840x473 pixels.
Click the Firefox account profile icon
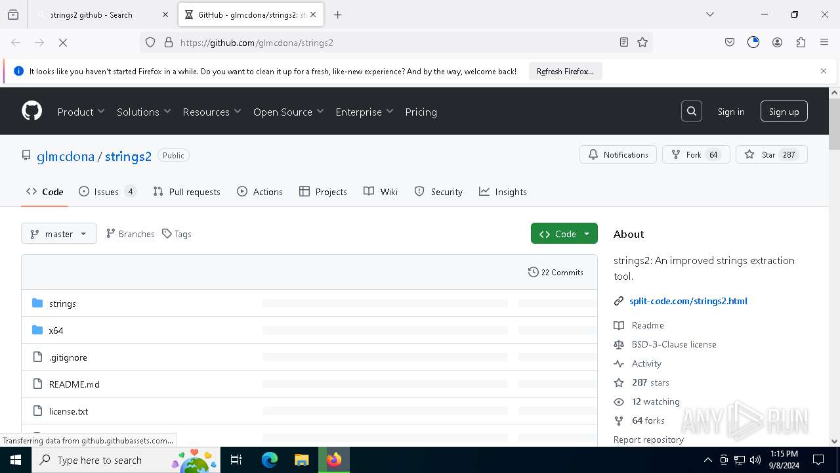click(x=777, y=42)
